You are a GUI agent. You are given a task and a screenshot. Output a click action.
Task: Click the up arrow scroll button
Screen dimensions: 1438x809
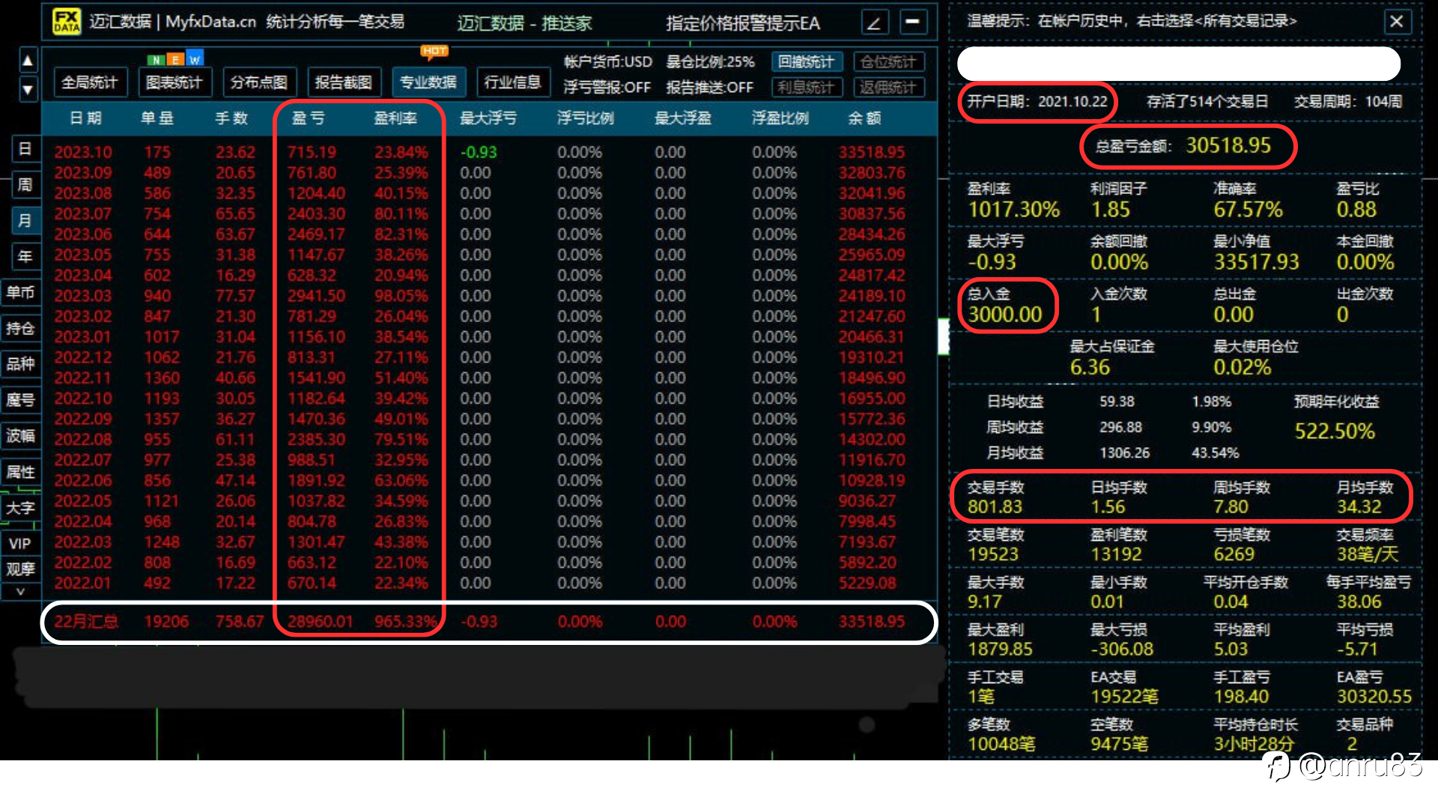pos(28,61)
